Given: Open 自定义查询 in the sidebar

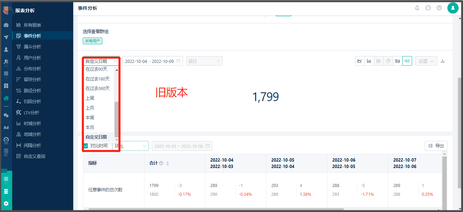Looking at the screenshot, I should pos(42,156).
